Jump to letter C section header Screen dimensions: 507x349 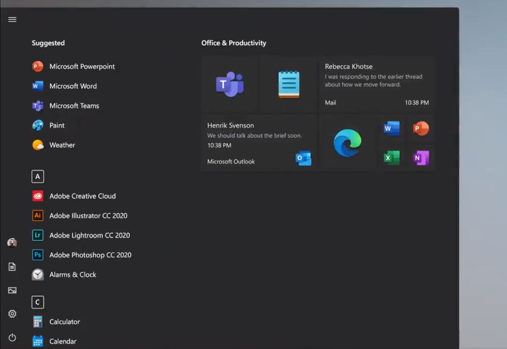(x=38, y=302)
